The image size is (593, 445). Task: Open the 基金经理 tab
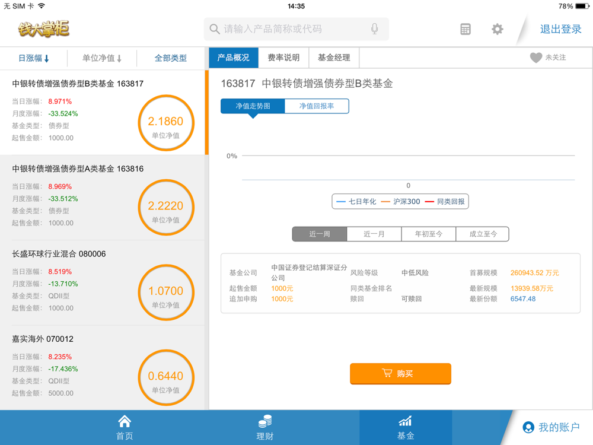tap(334, 58)
